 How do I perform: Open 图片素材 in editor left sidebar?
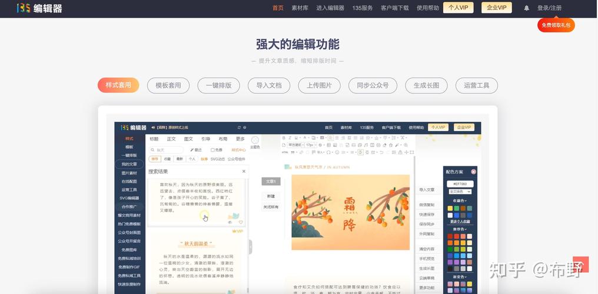point(129,173)
